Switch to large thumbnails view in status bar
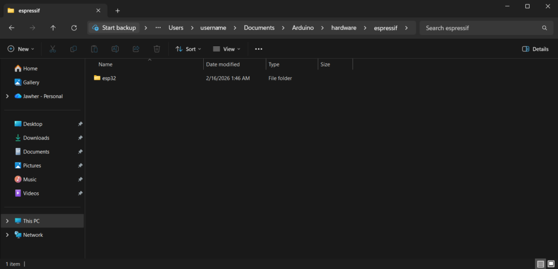 click(x=551, y=264)
